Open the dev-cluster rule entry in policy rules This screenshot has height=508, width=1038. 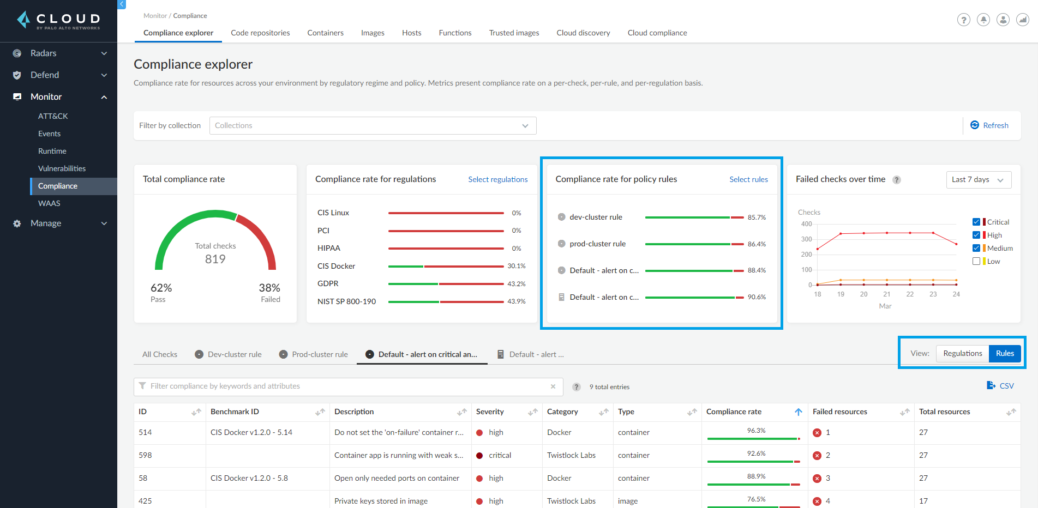596,217
